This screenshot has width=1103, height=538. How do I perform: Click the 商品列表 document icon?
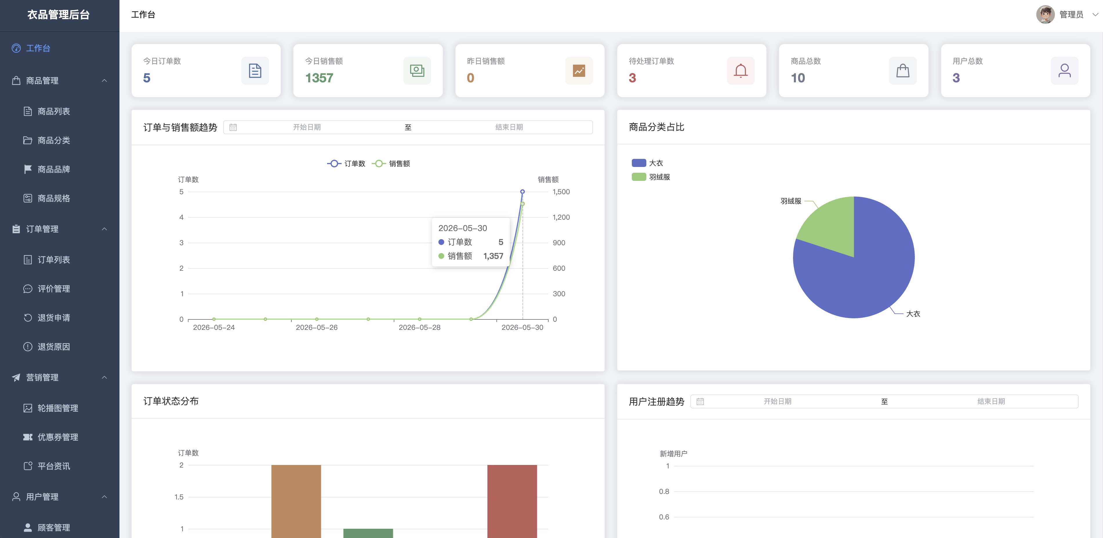[x=28, y=111]
